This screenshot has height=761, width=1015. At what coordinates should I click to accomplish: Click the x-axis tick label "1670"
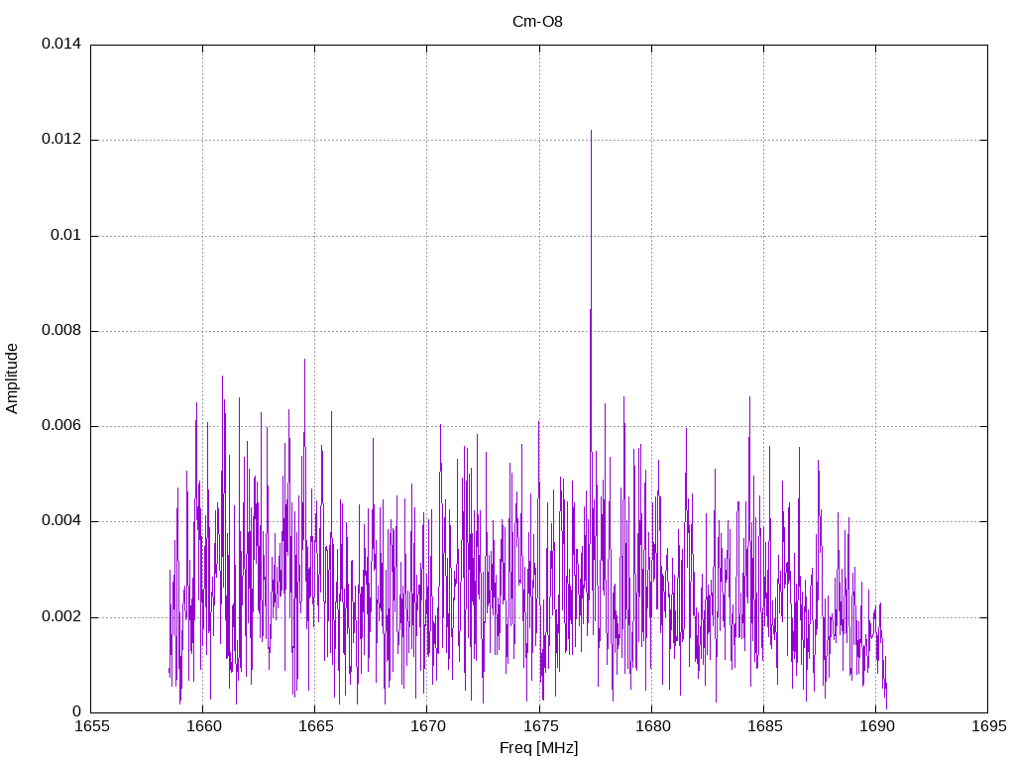(x=428, y=726)
